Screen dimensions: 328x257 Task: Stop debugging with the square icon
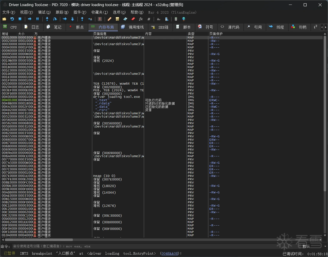click(20, 19)
